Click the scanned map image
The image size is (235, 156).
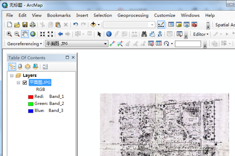pos(164,124)
